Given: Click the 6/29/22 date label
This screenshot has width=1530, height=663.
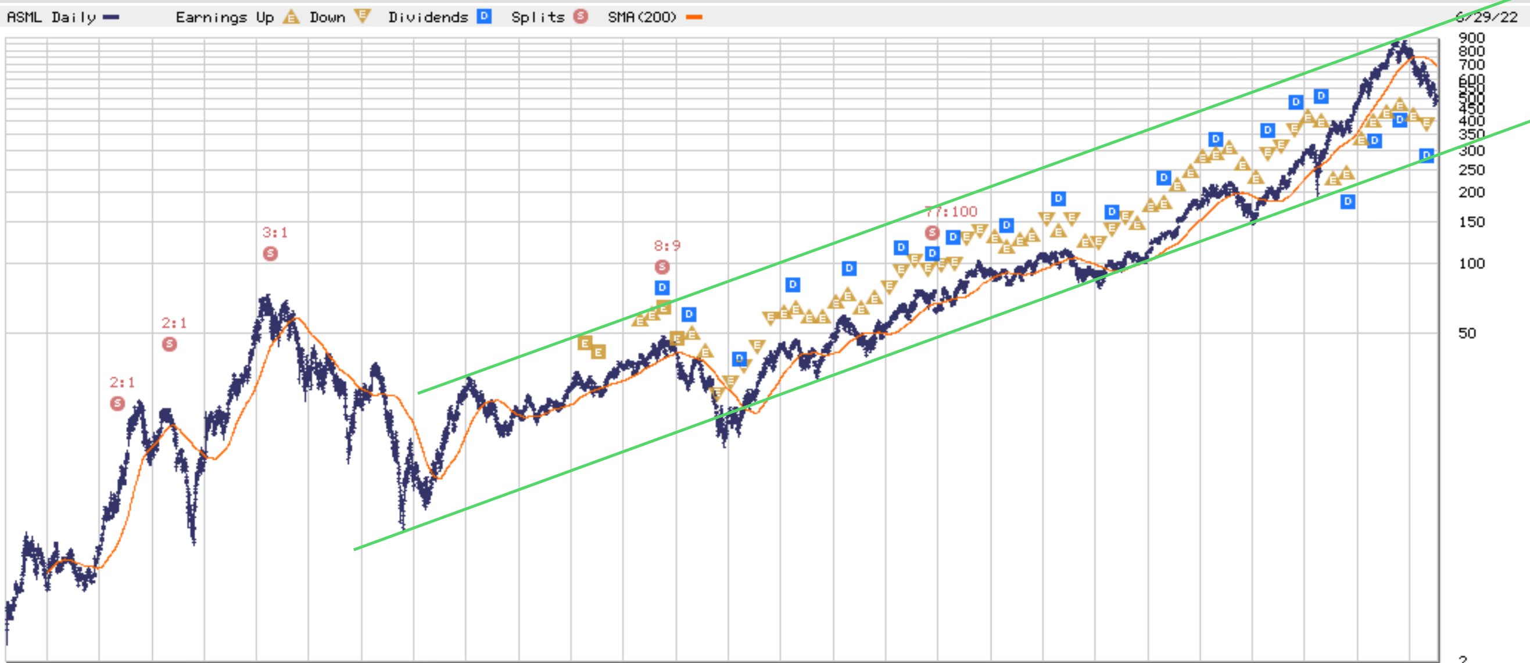Looking at the screenshot, I should point(1486,17).
